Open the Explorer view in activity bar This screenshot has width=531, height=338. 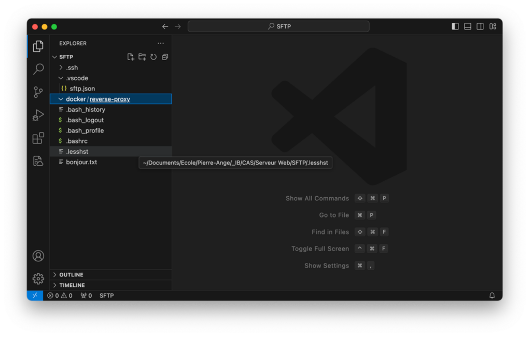[38, 46]
